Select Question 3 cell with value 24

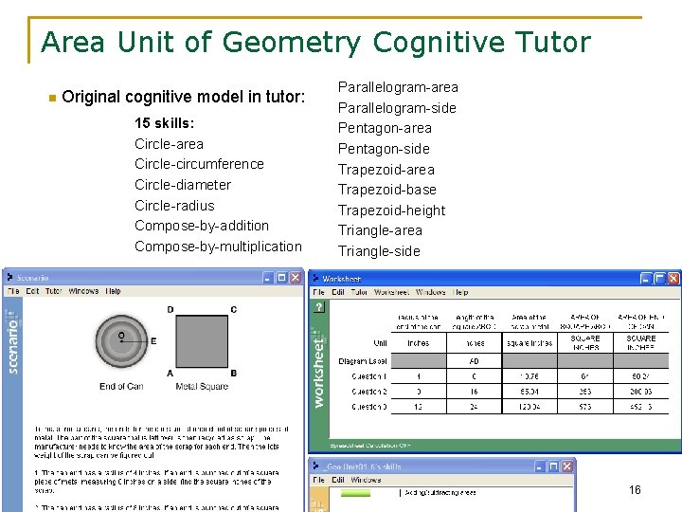[475, 407]
